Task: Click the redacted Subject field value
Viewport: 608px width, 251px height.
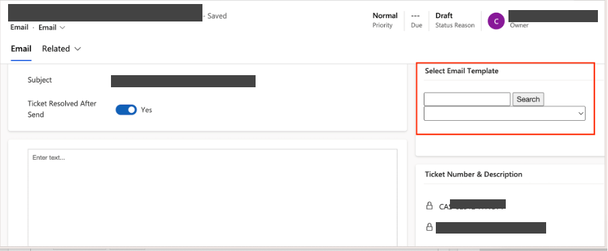Action: (183, 81)
